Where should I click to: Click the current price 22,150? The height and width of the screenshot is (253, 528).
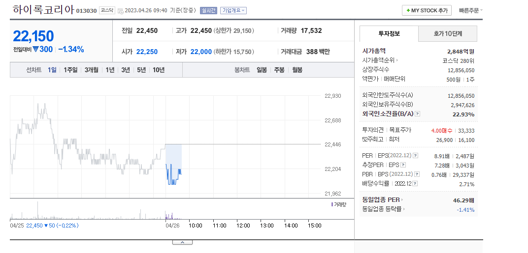[33, 36]
